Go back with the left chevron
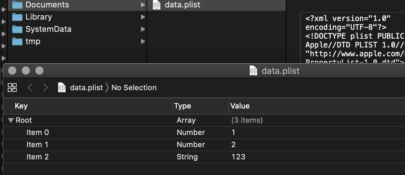The height and width of the screenshot is (175, 405). 30,87
